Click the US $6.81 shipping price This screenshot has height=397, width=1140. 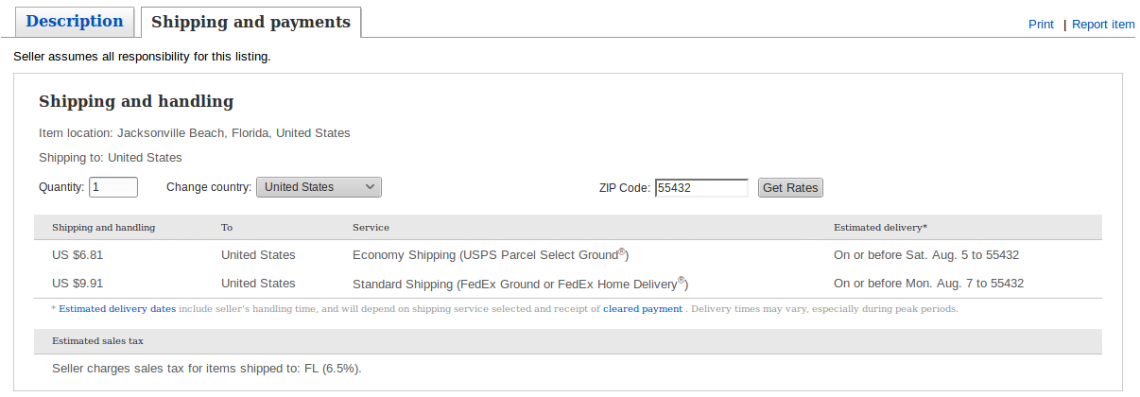coord(79,255)
